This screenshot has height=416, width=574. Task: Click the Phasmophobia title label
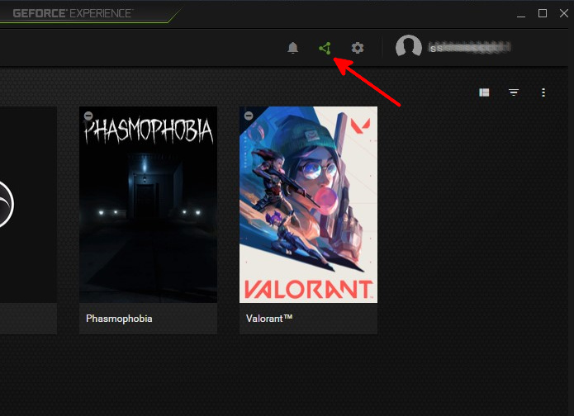point(119,319)
